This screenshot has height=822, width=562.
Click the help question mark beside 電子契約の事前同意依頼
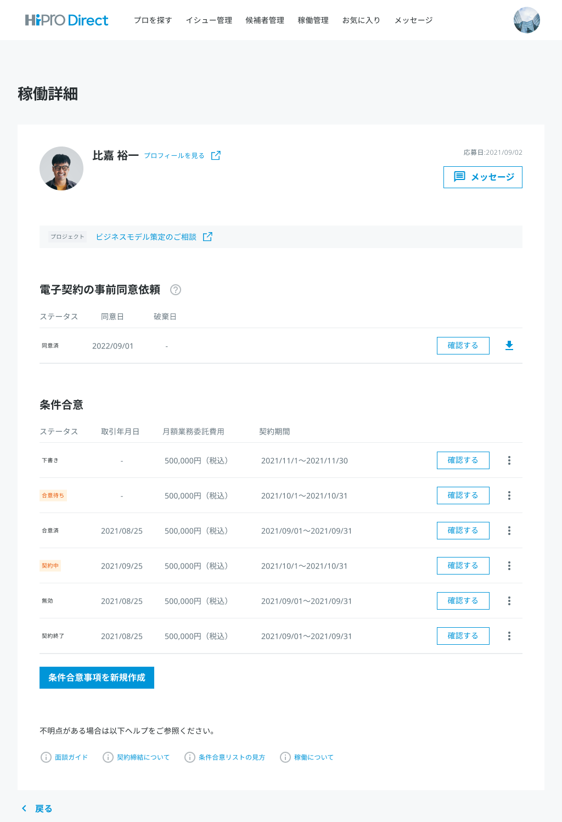(176, 290)
